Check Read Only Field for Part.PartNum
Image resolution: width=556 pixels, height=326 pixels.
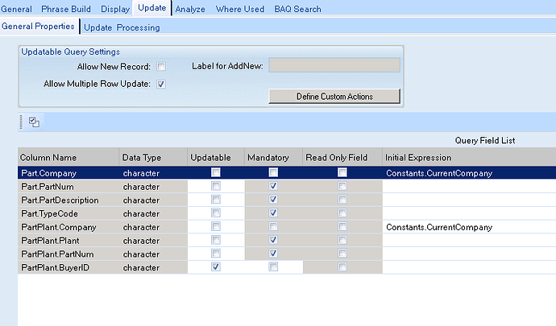click(342, 186)
